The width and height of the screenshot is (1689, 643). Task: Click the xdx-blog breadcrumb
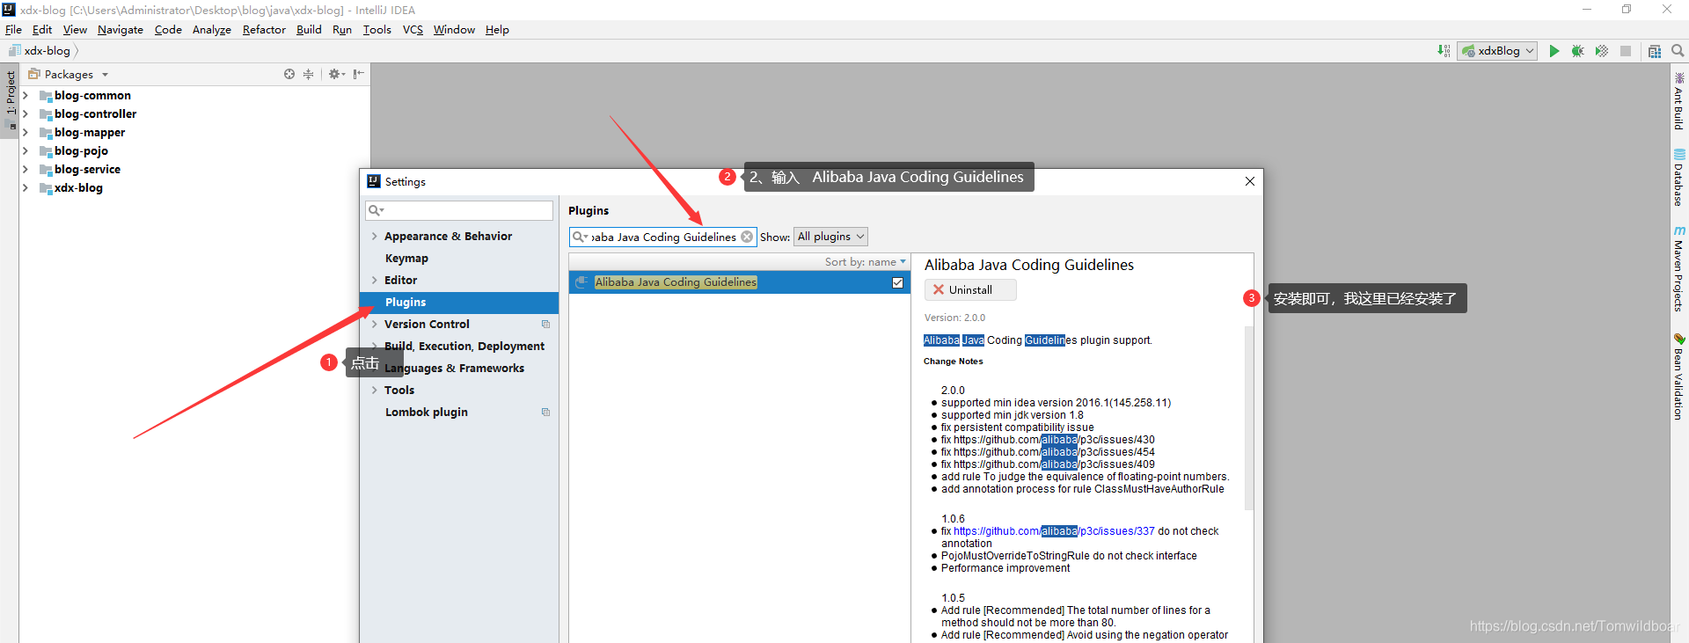point(47,51)
